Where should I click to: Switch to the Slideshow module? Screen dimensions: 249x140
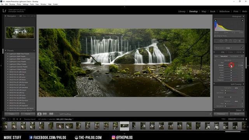tap(224, 11)
